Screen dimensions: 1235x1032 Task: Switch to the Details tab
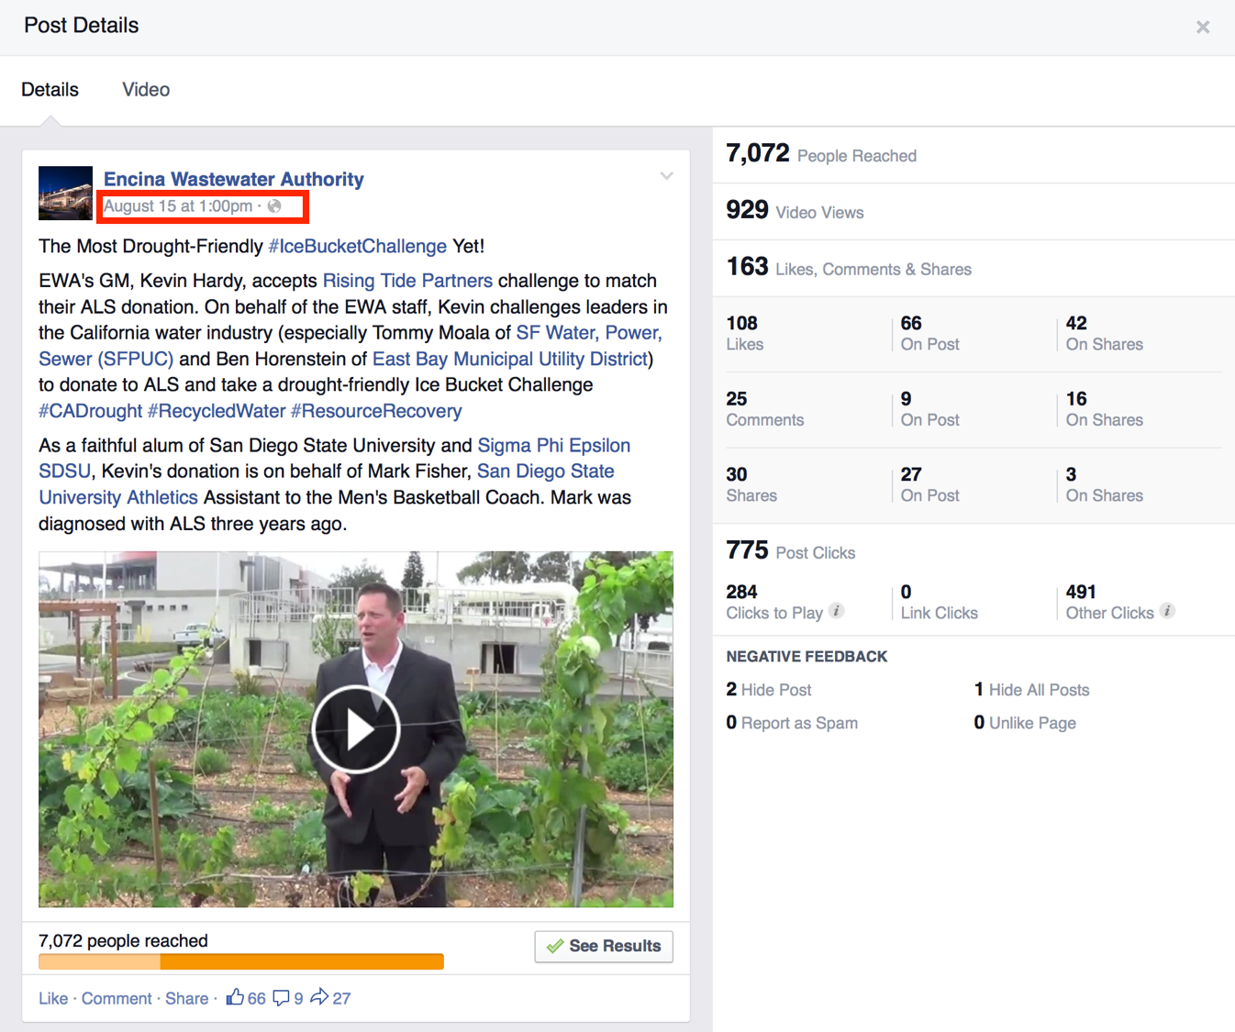click(x=50, y=90)
